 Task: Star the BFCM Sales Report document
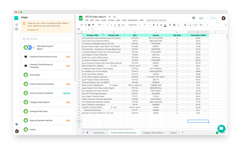[x=109, y=17]
